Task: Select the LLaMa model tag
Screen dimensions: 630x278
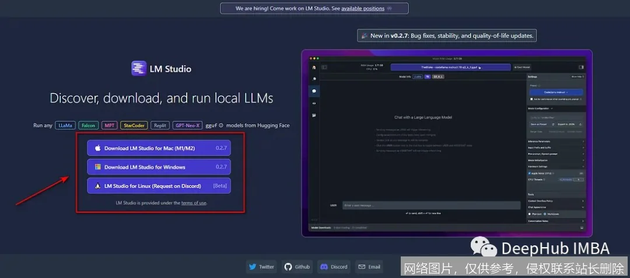Action: tap(65, 125)
